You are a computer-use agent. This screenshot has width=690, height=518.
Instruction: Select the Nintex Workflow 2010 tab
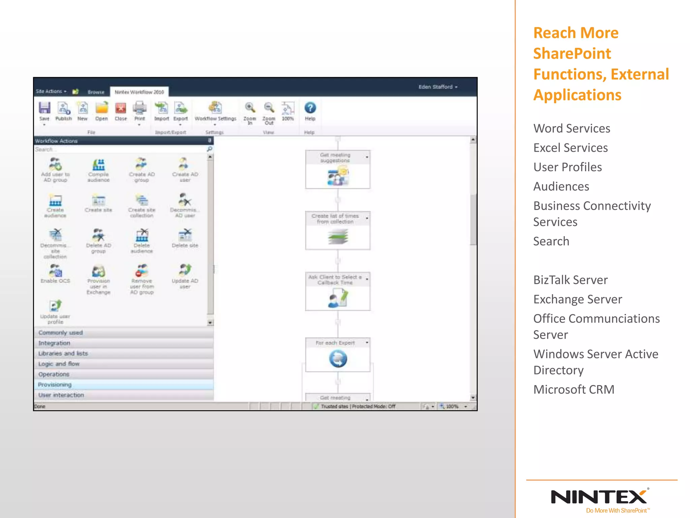[x=139, y=92]
